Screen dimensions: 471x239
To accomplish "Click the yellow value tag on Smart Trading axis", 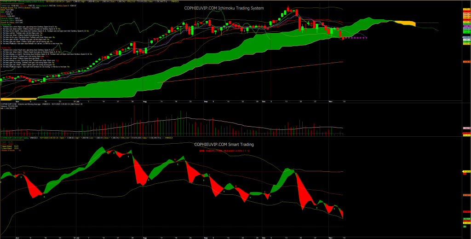I will click(466, 172).
